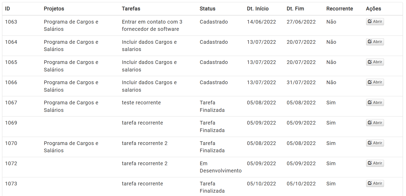The width and height of the screenshot is (406, 196).
Task: Click the Recorrente column header
Action: pos(339,9)
